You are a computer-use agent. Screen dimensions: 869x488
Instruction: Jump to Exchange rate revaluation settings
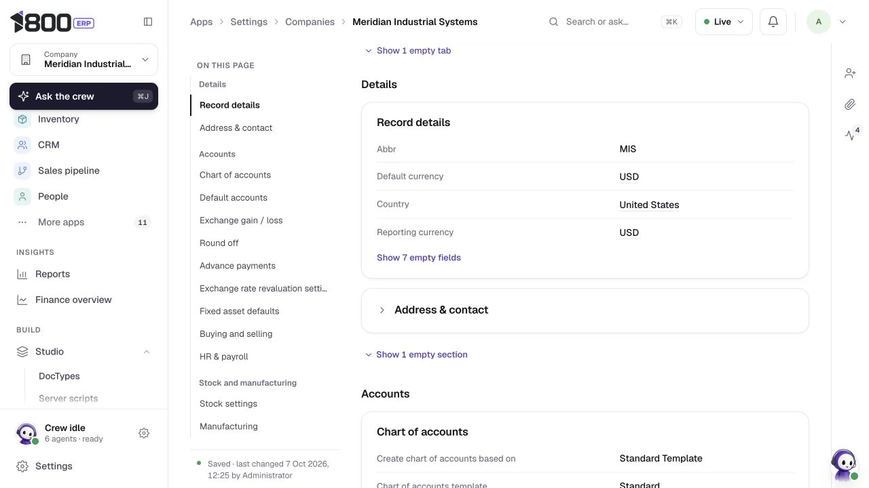[263, 289]
